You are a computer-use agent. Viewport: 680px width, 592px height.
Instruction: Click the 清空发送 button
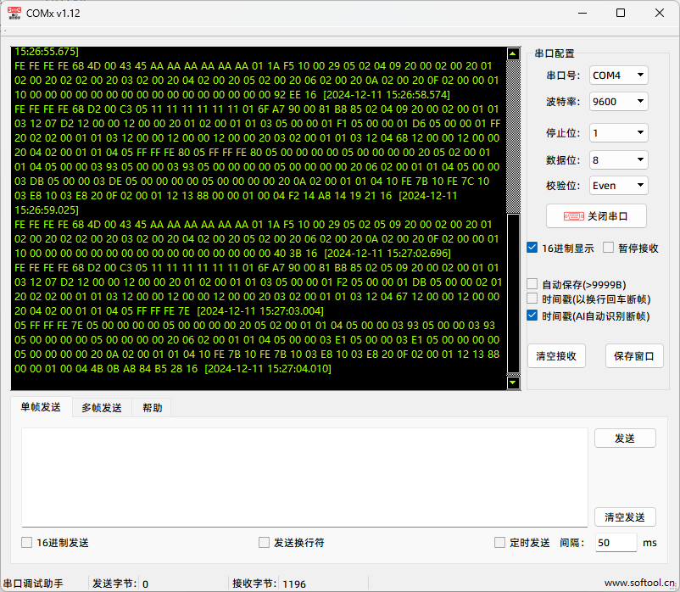coord(625,517)
